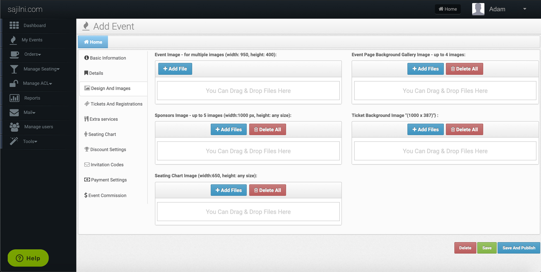Image resolution: width=541 pixels, height=272 pixels.
Task: Click the sajilni.com logo
Action: click(x=25, y=9)
